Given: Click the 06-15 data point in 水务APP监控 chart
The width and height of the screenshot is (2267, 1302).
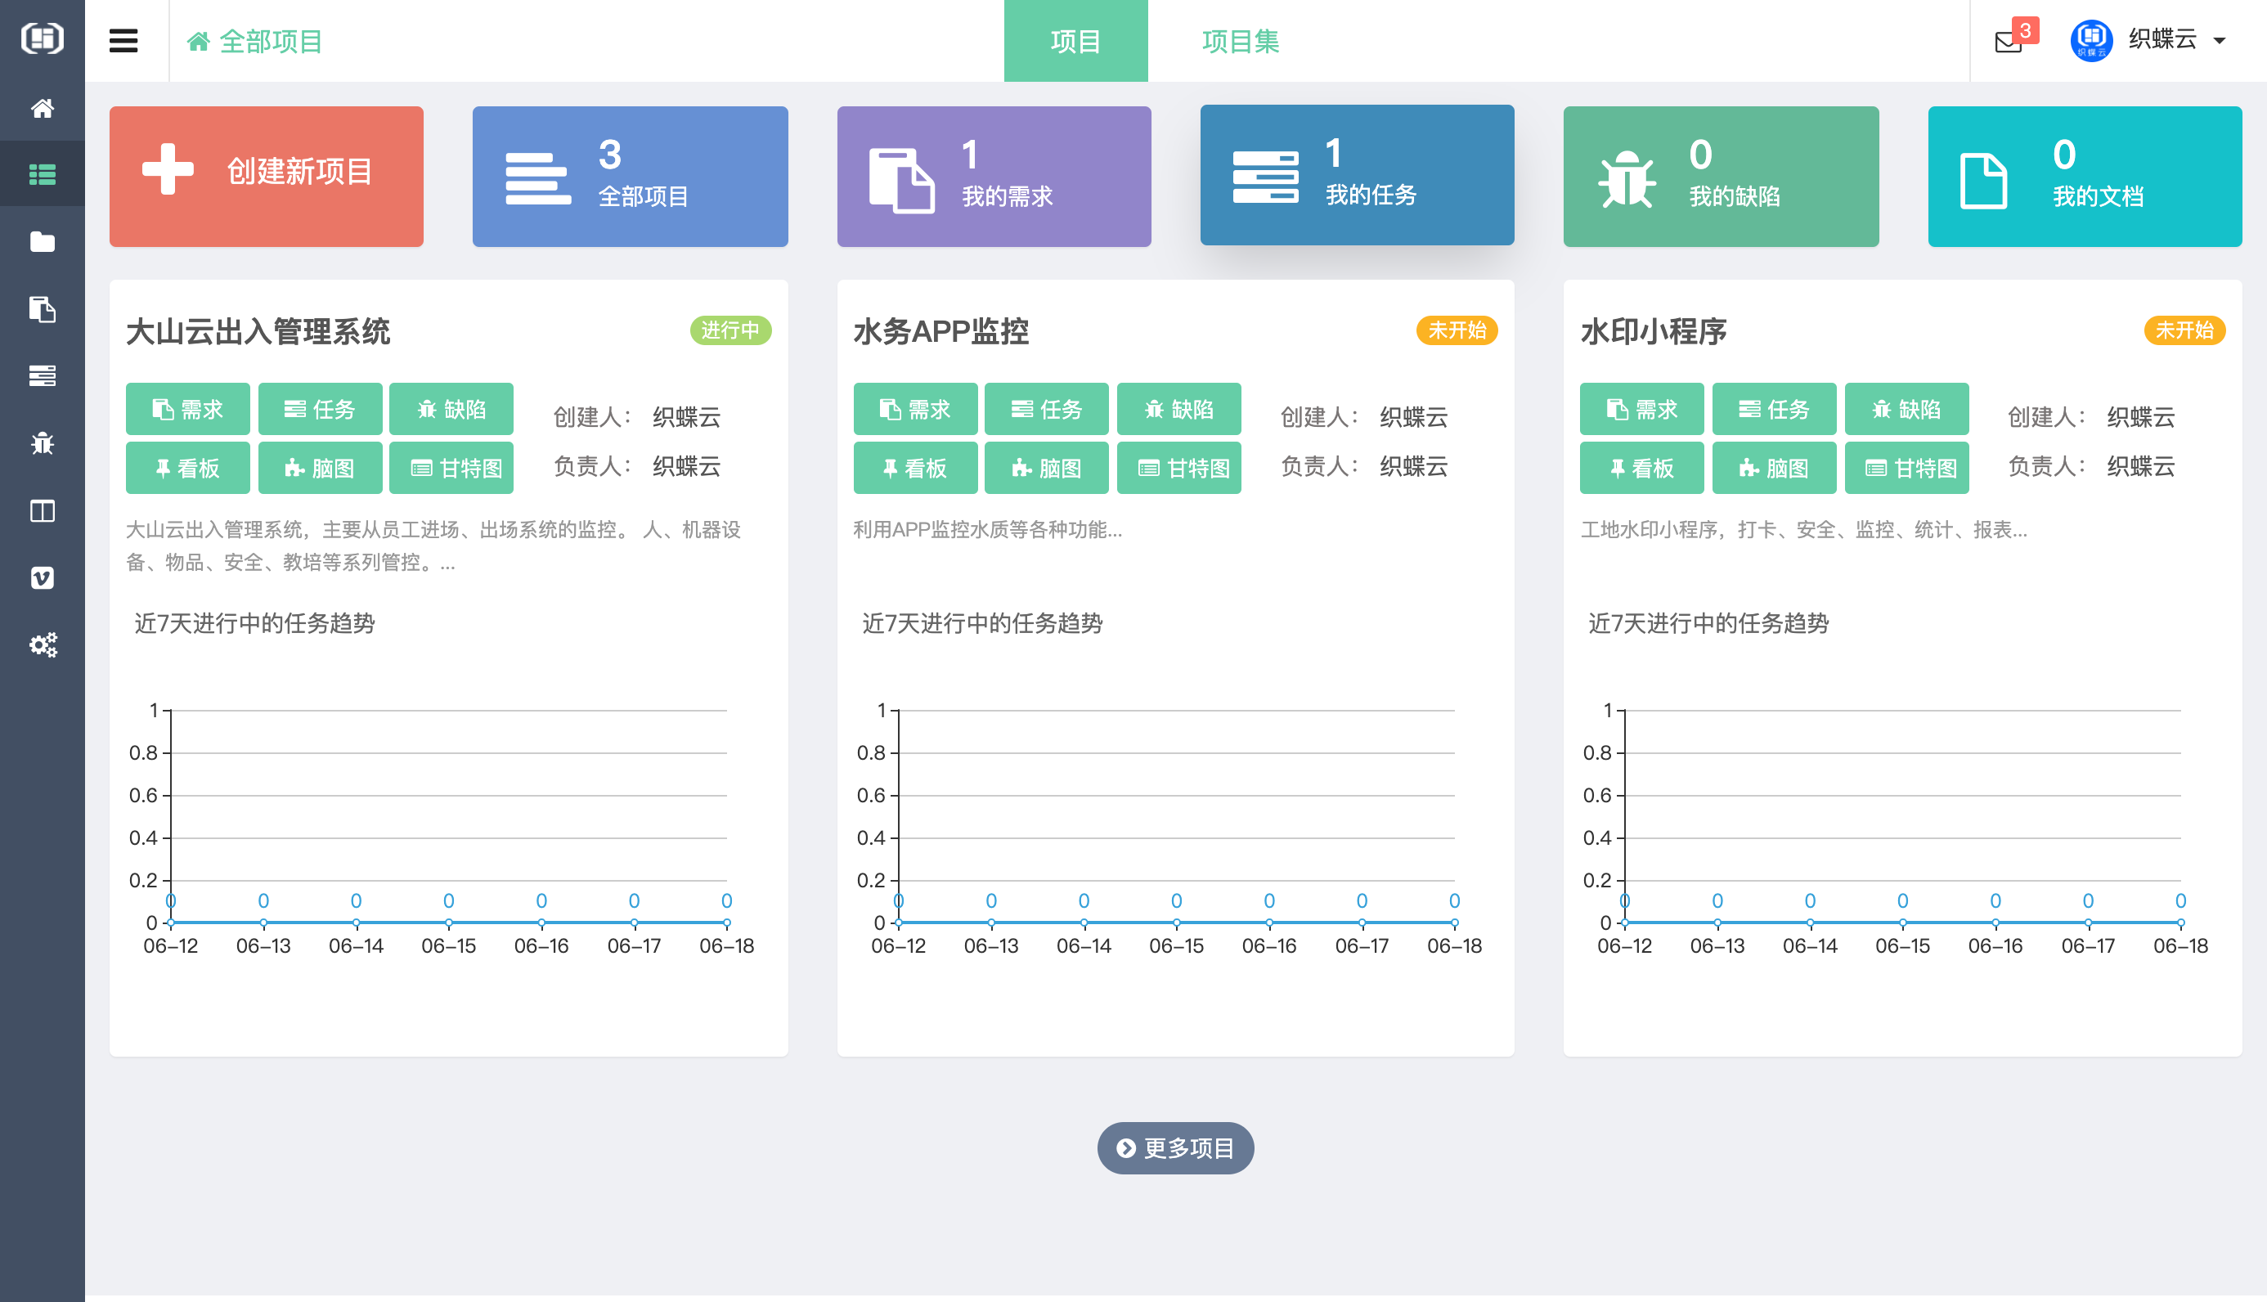Looking at the screenshot, I should click(x=1176, y=922).
